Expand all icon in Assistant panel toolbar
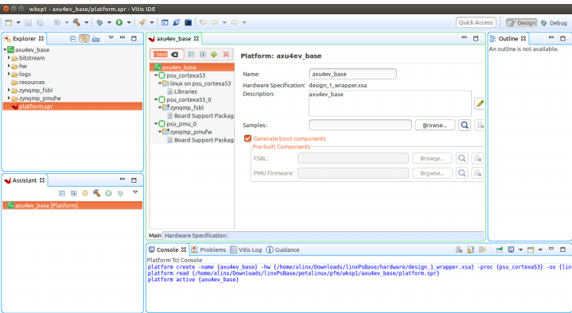The image size is (572, 313). click(74, 193)
